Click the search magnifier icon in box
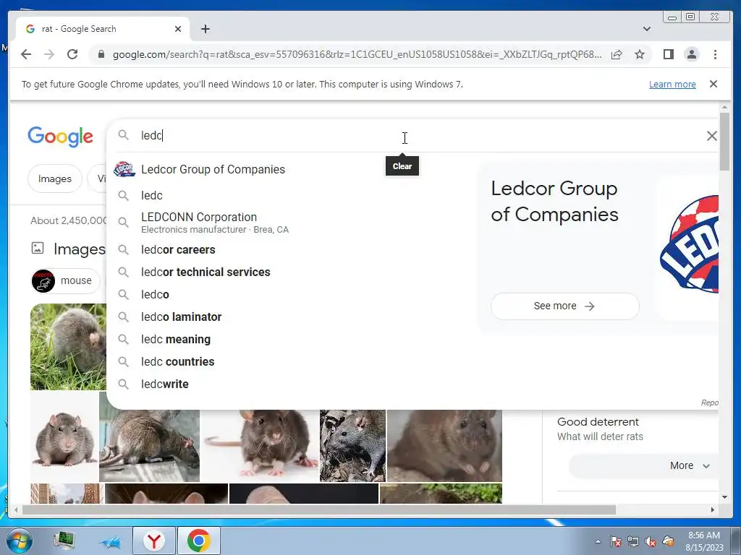741x555 pixels. click(123, 135)
